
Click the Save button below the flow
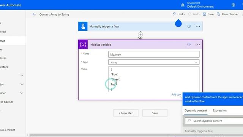155,113
